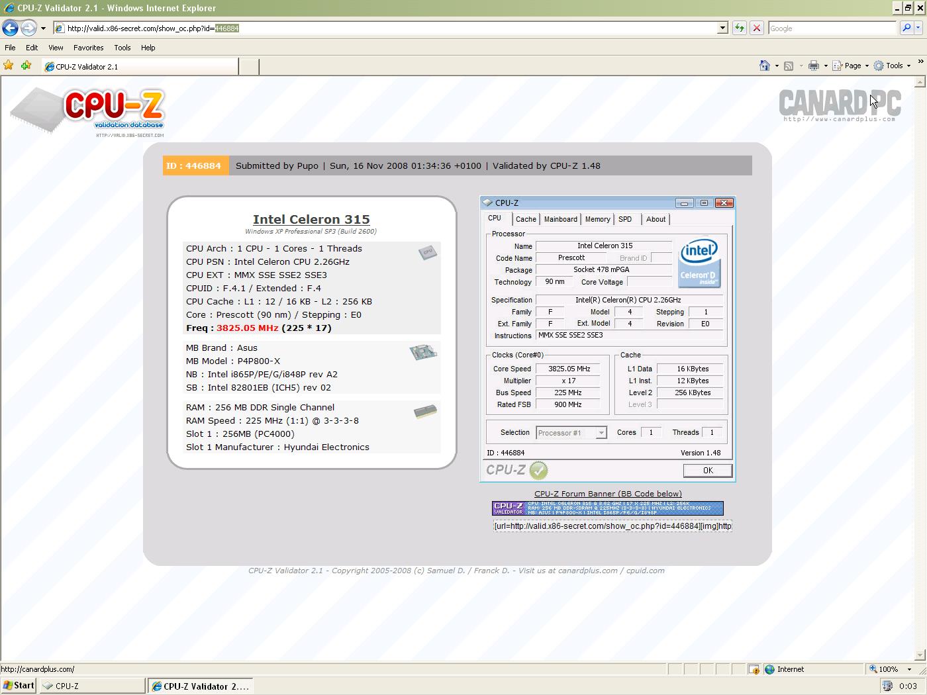Open the recent pages dropdown arrow

(x=43, y=28)
